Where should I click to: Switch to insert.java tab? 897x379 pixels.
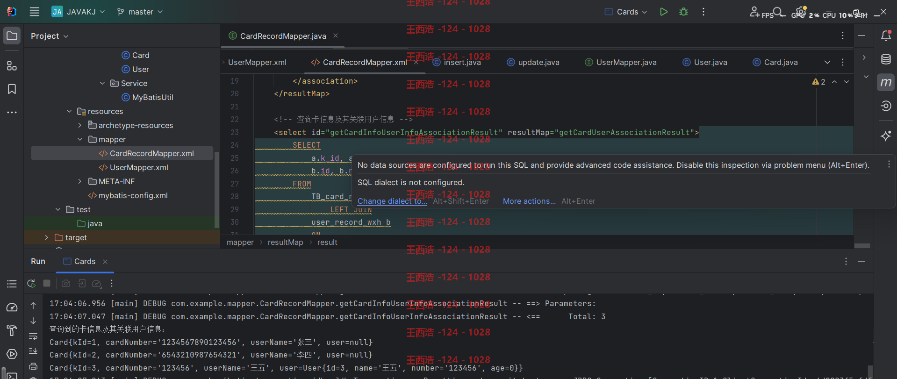(x=457, y=62)
